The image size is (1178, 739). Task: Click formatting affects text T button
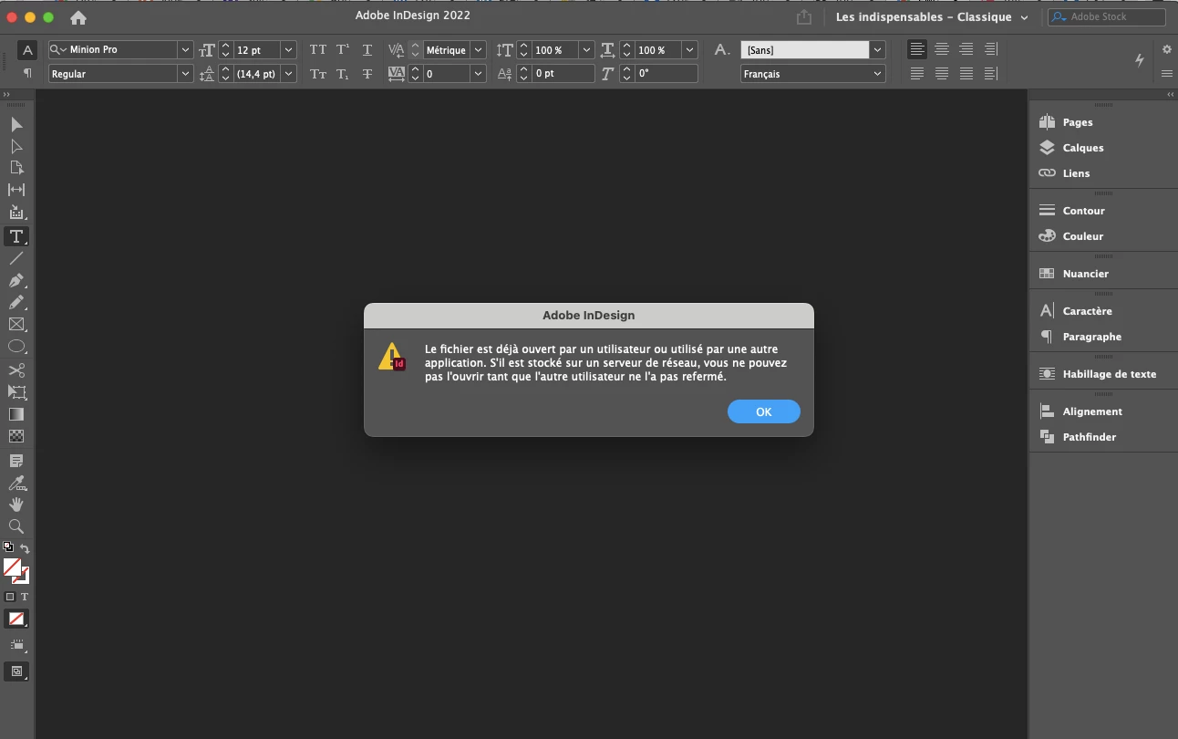[25, 597]
